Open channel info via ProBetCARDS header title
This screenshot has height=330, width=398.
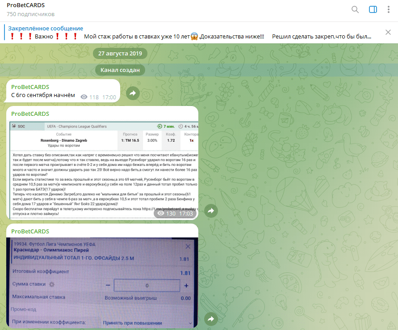(25, 5)
